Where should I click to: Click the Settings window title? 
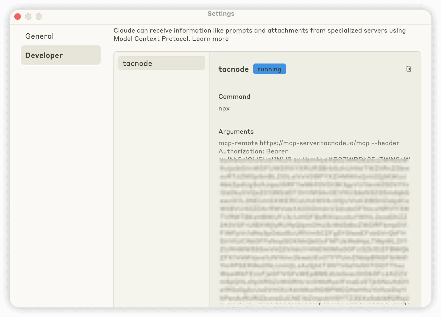pyautogui.click(x=221, y=14)
